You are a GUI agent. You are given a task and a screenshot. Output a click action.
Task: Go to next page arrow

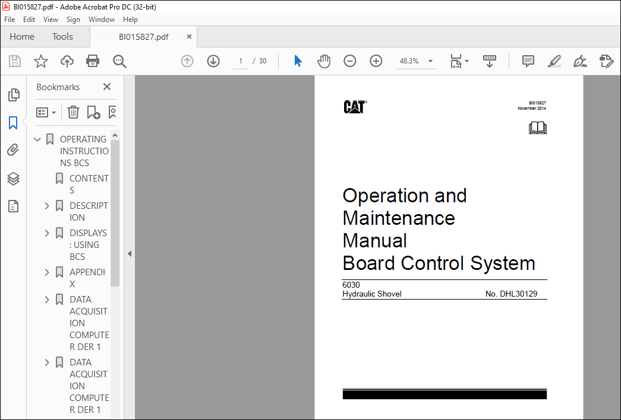click(x=213, y=61)
